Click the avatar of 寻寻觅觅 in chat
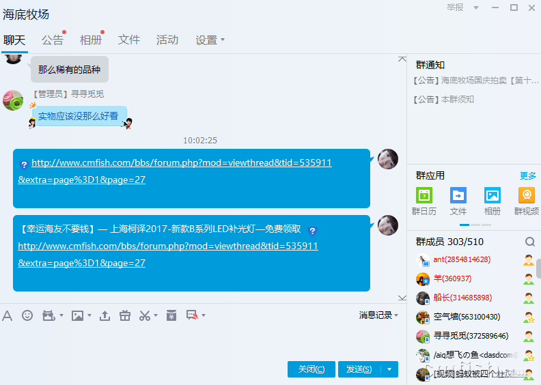Image resolution: width=541 pixels, height=385 pixels. 13,100
